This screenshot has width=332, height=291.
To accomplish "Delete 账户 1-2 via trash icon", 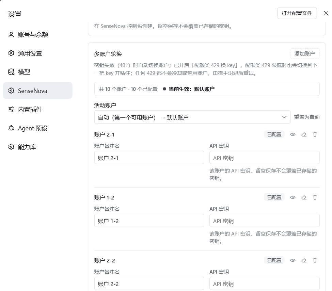I will click(315, 197).
